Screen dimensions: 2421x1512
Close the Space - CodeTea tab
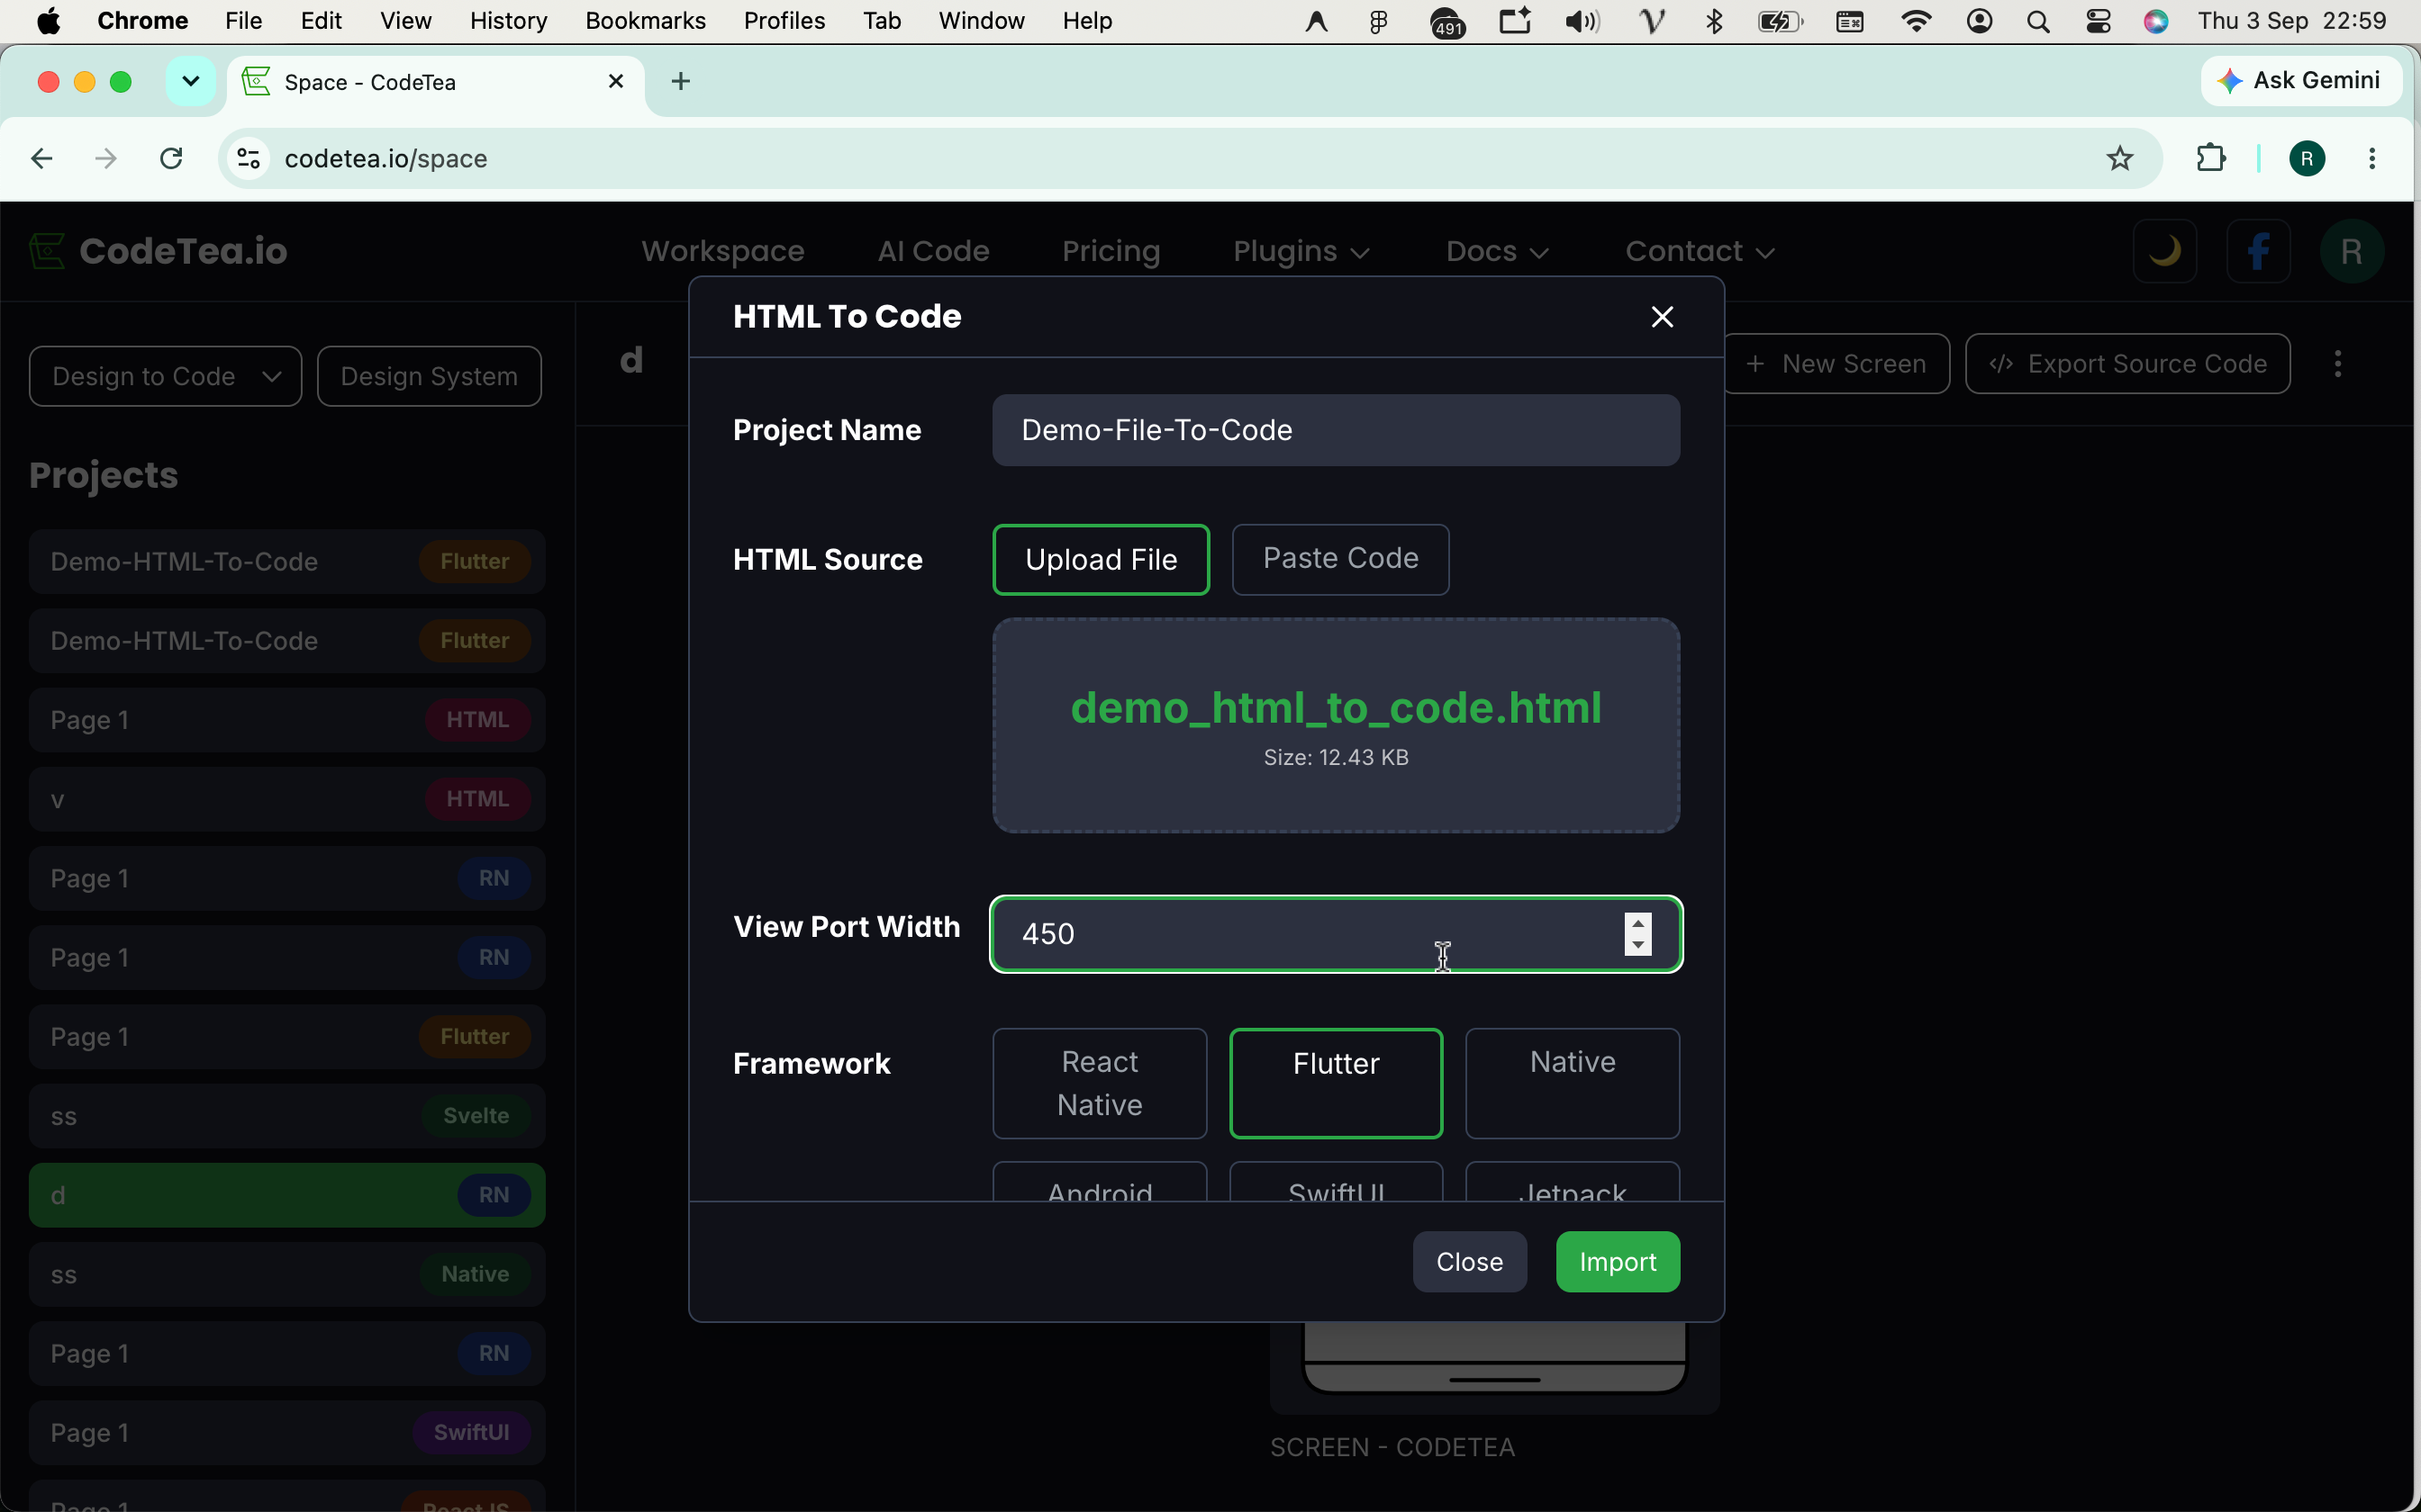pos(616,81)
